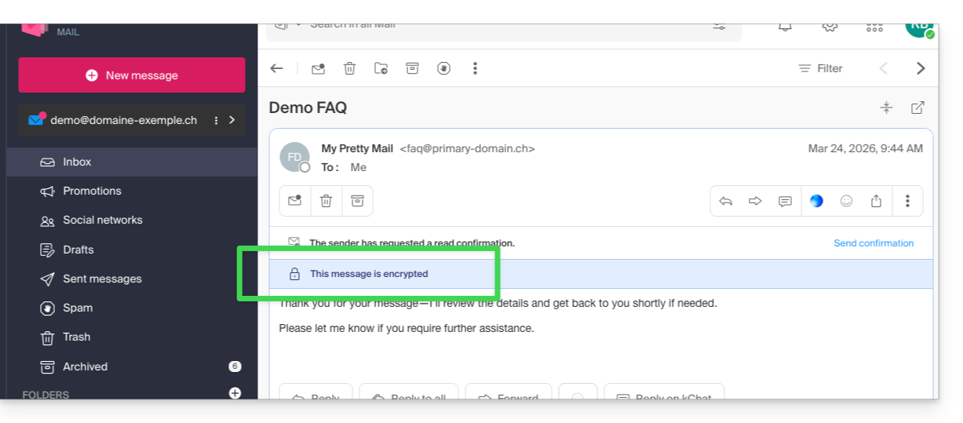The image size is (963, 423).
Task: Open the message card's three-dot more menu
Action: pyautogui.click(x=907, y=201)
